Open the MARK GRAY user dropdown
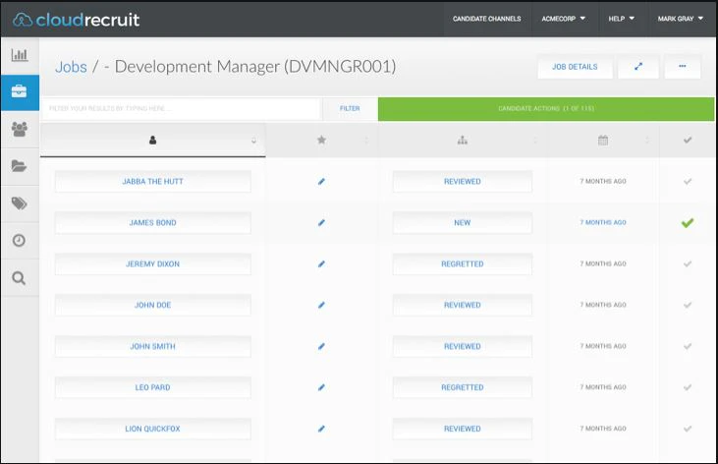The height and width of the screenshot is (464, 718). [x=681, y=19]
